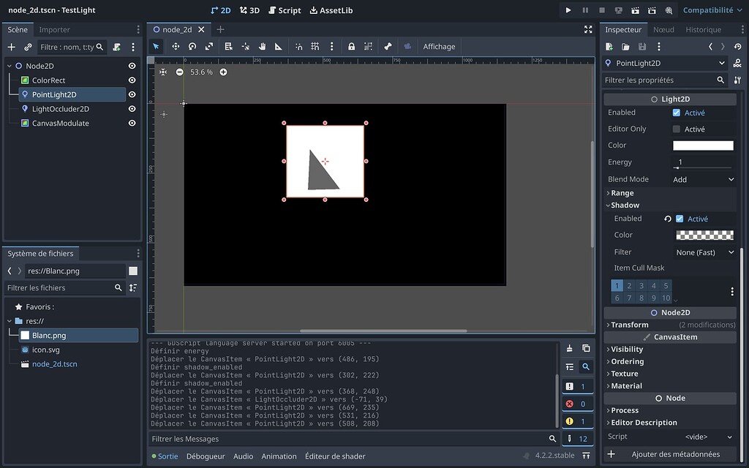Run the project with the Play button
The height and width of the screenshot is (468, 749).
point(568,10)
